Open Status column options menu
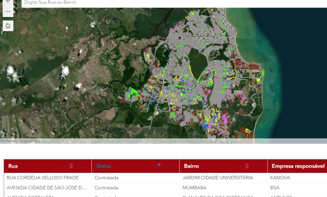327x197 pixels. [x=169, y=166]
